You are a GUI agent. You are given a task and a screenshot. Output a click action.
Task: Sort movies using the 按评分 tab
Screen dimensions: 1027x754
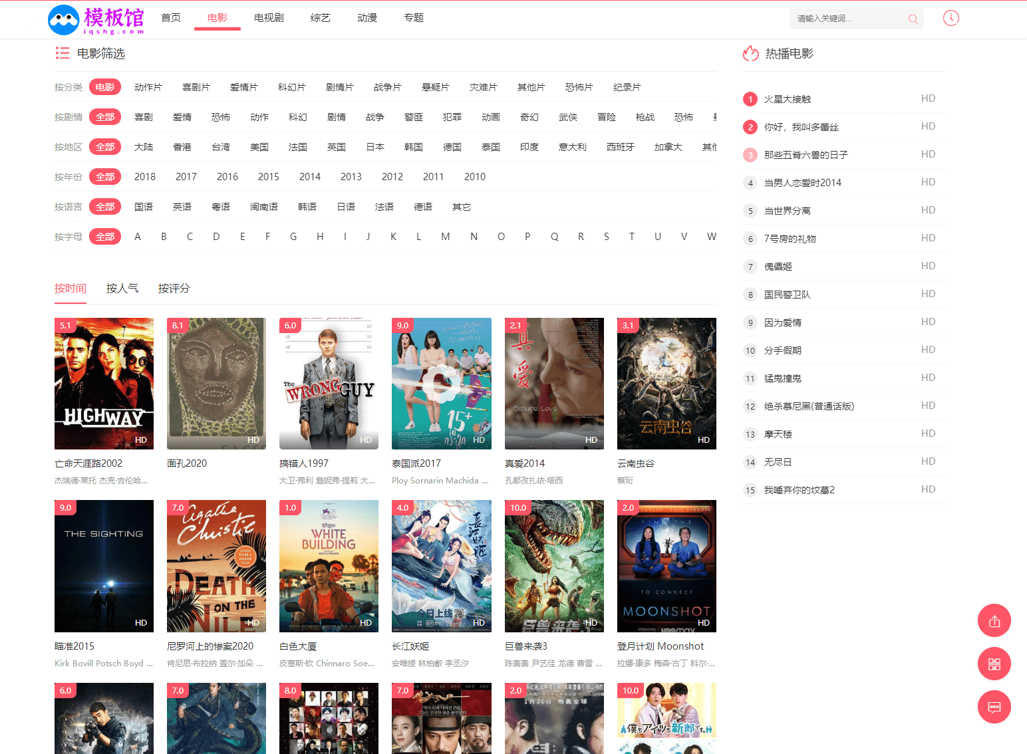[x=174, y=288]
